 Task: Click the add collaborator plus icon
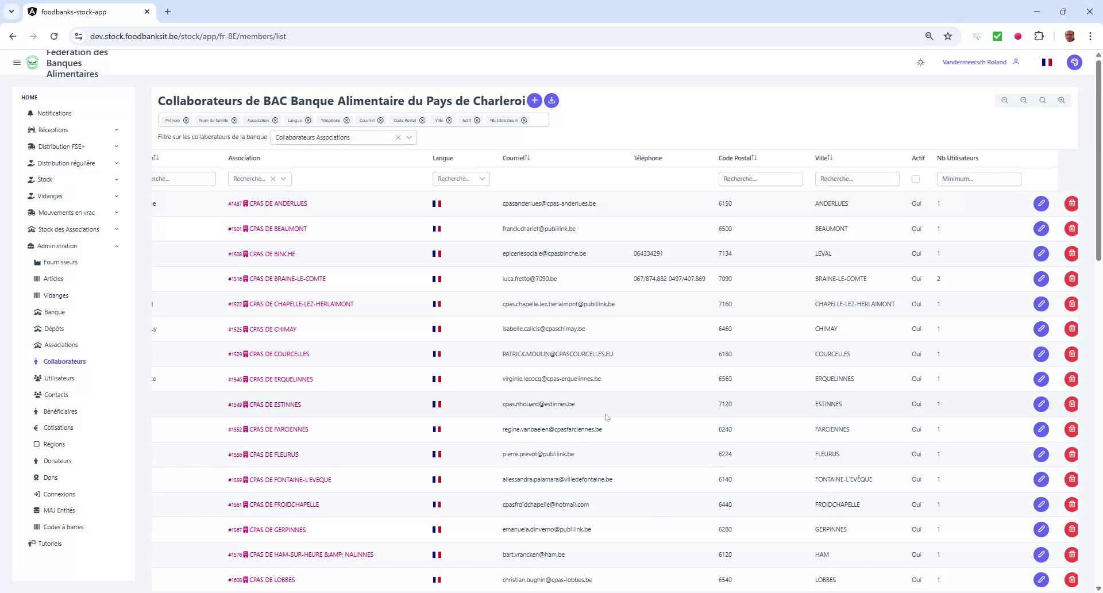[534, 101]
